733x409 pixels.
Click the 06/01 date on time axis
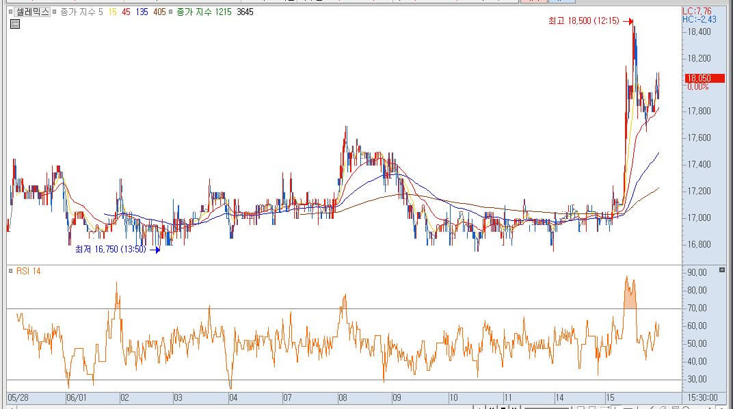[x=76, y=398]
